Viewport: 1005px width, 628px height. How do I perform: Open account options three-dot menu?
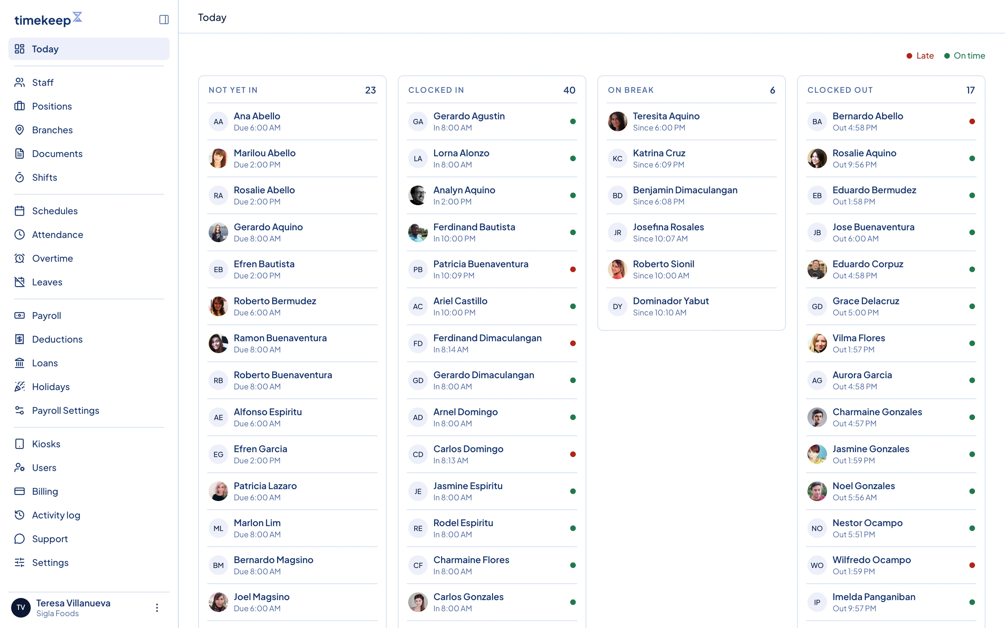click(x=157, y=608)
